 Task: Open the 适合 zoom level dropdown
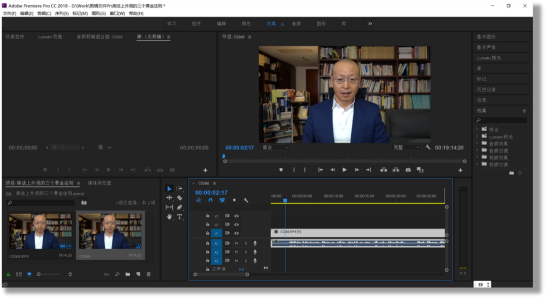point(276,147)
